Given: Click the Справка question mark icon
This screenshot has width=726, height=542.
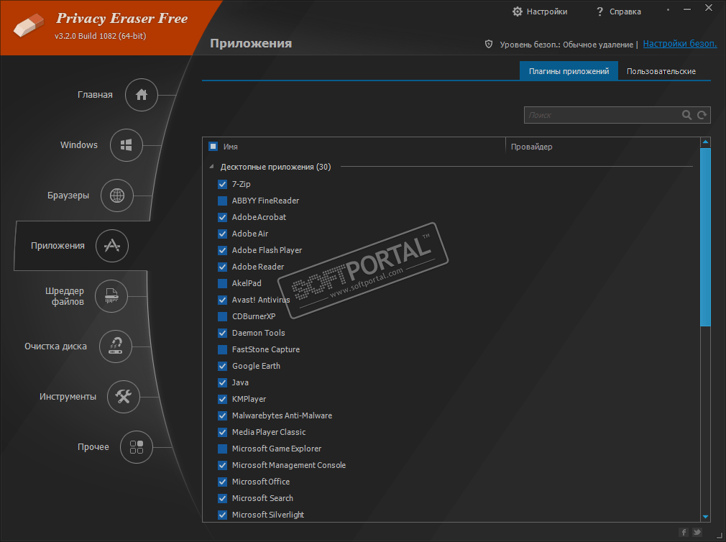Looking at the screenshot, I should click(599, 12).
